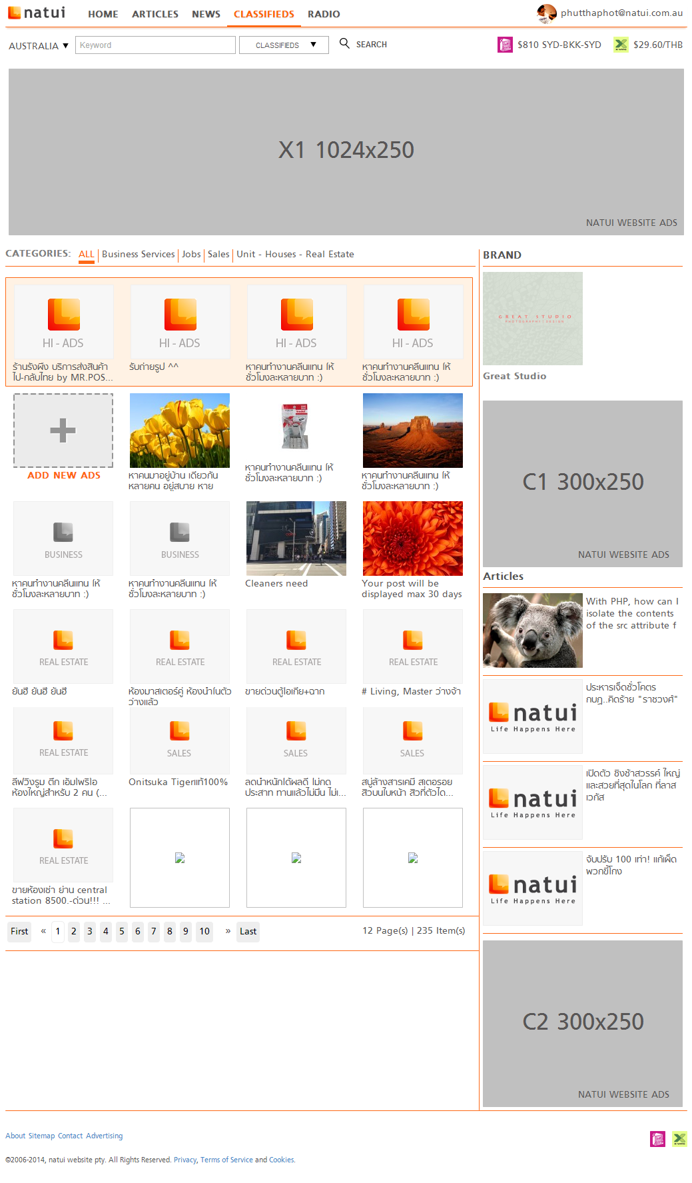Image resolution: width=692 pixels, height=1183 pixels.
Task: Open the user profile avatar
Action: [x=546, y=13]
